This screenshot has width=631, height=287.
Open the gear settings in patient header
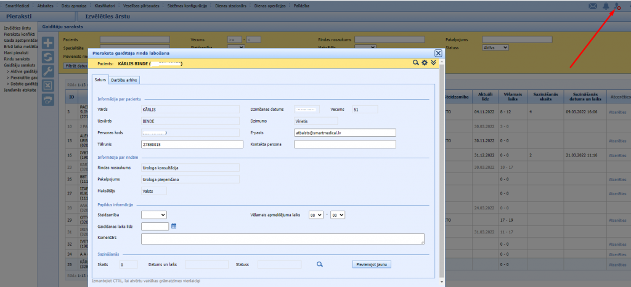tap(425, 63)
